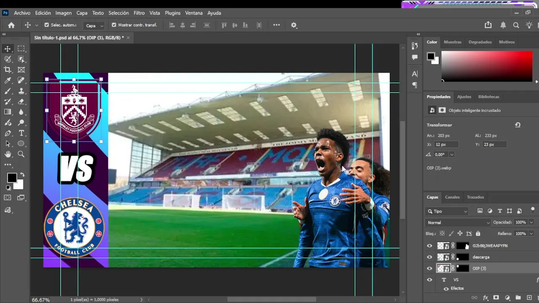Viewport: 539px width, 303px height.
Task: Hide the G2b86jJWEAAPYFN layer
Action: [430, 246]
